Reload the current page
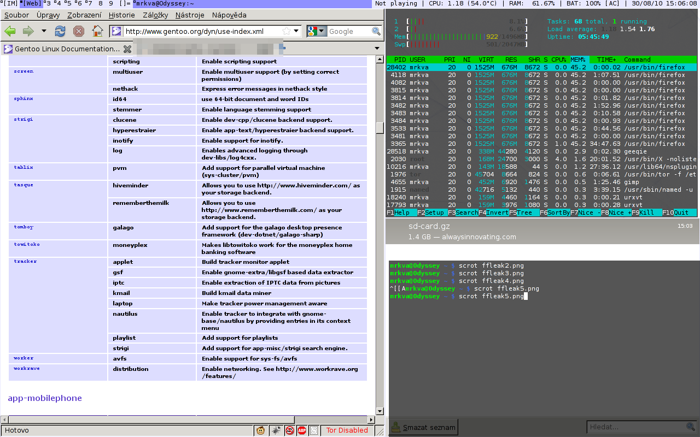Image resolution: width=700 pixels, height=437 pixels. (60, 31)
